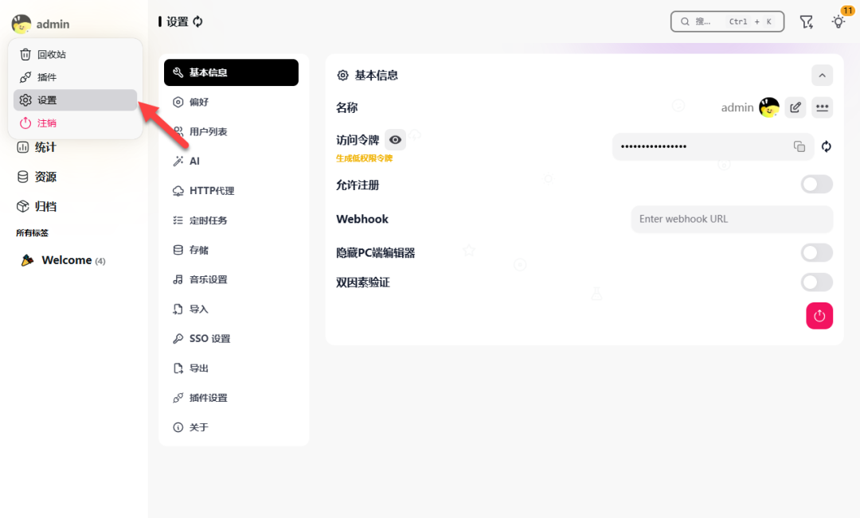Select the 基本信息 settings tab
The width and height of the screenshot is (860, 518).
231,72
